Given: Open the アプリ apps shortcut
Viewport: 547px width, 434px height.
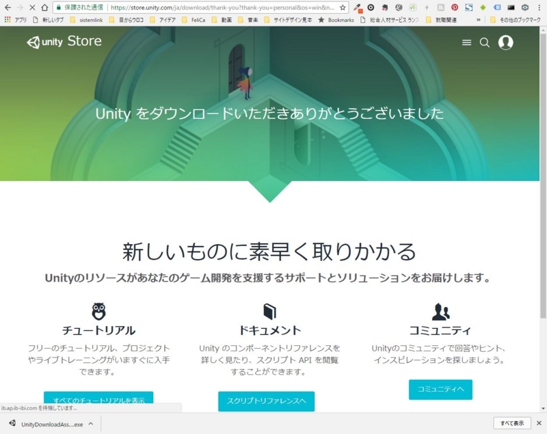Looking at the screenshot, I should 15,20.
